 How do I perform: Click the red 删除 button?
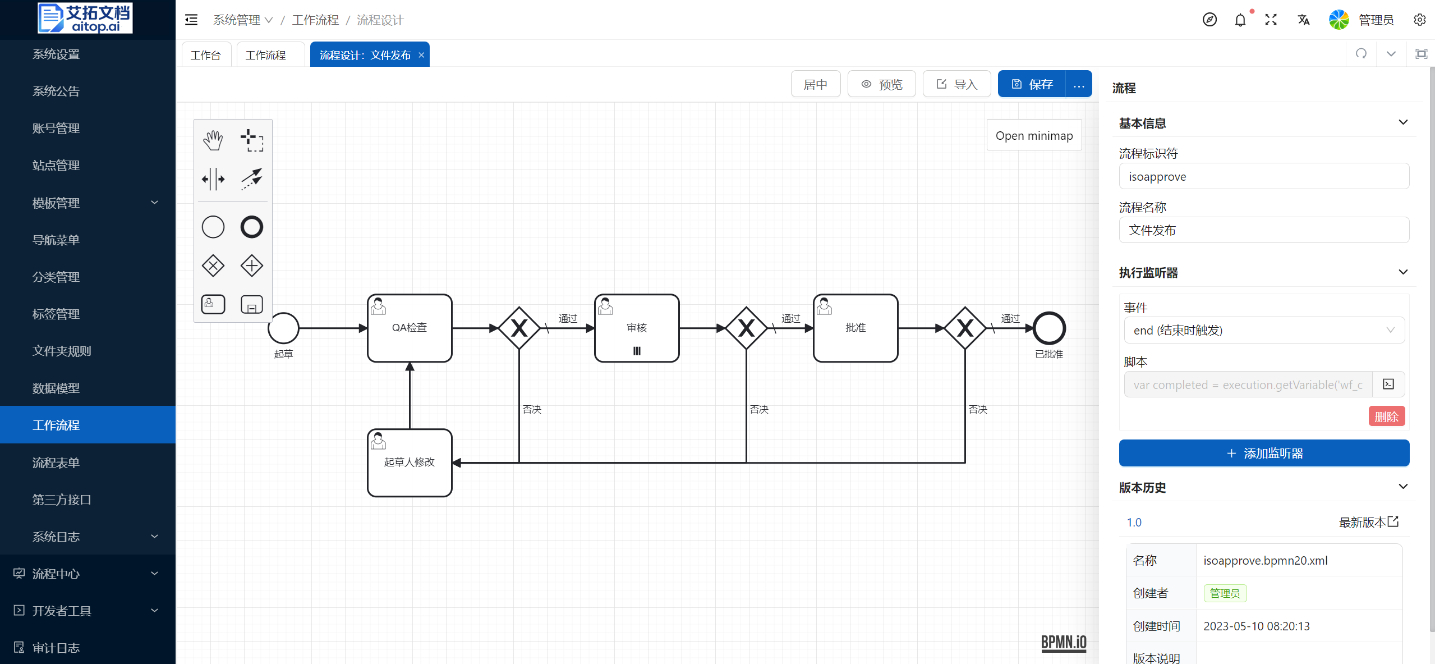1386,416
